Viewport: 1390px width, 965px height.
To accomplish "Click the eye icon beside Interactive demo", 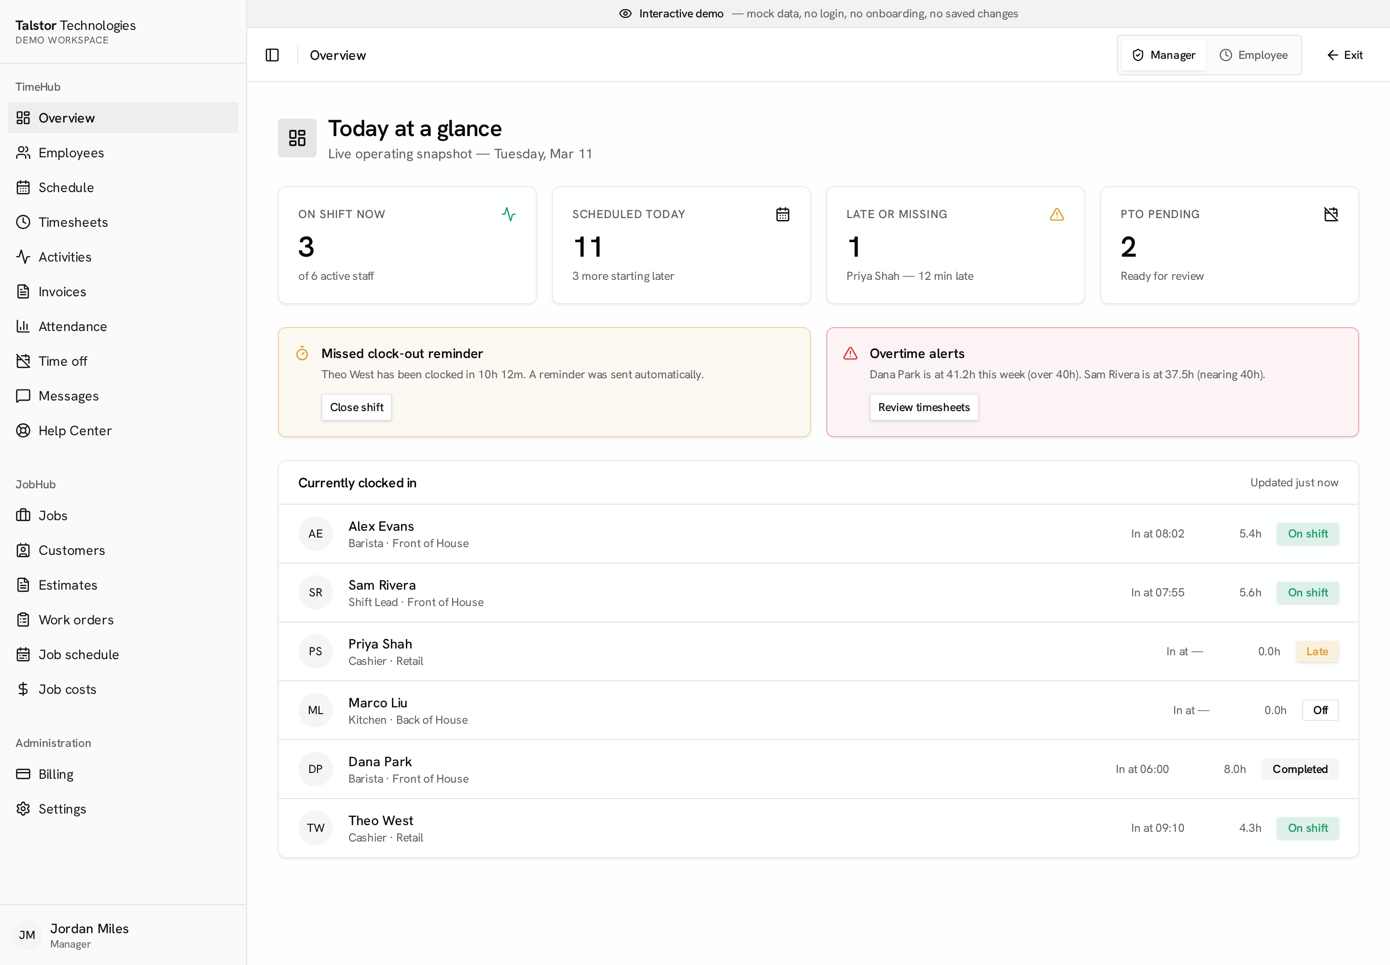I will click(x=625, y=14).
